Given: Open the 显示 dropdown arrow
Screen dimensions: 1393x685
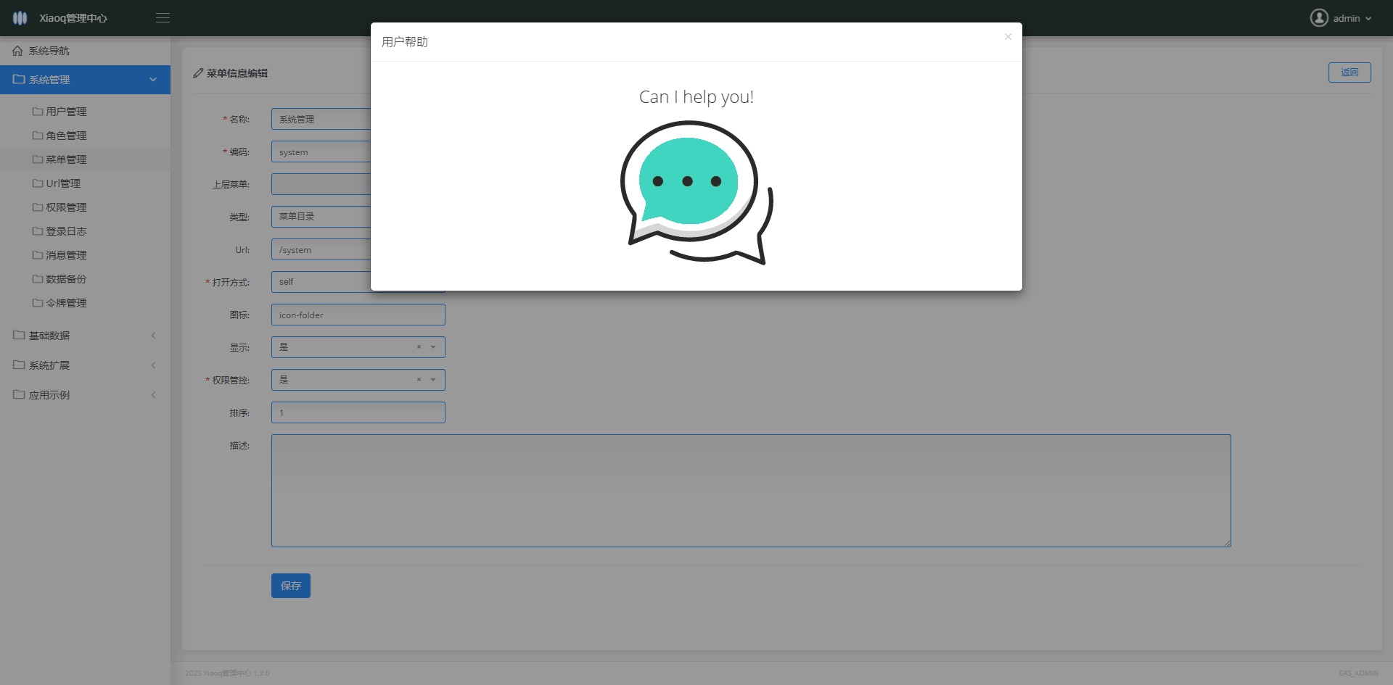Looking at the screenshot, I should (x=433, y=347).
